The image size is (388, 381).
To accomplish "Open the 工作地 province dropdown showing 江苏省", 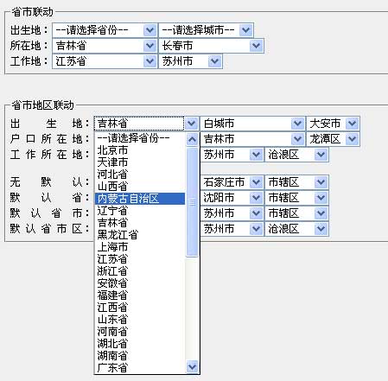I will 105,61.
